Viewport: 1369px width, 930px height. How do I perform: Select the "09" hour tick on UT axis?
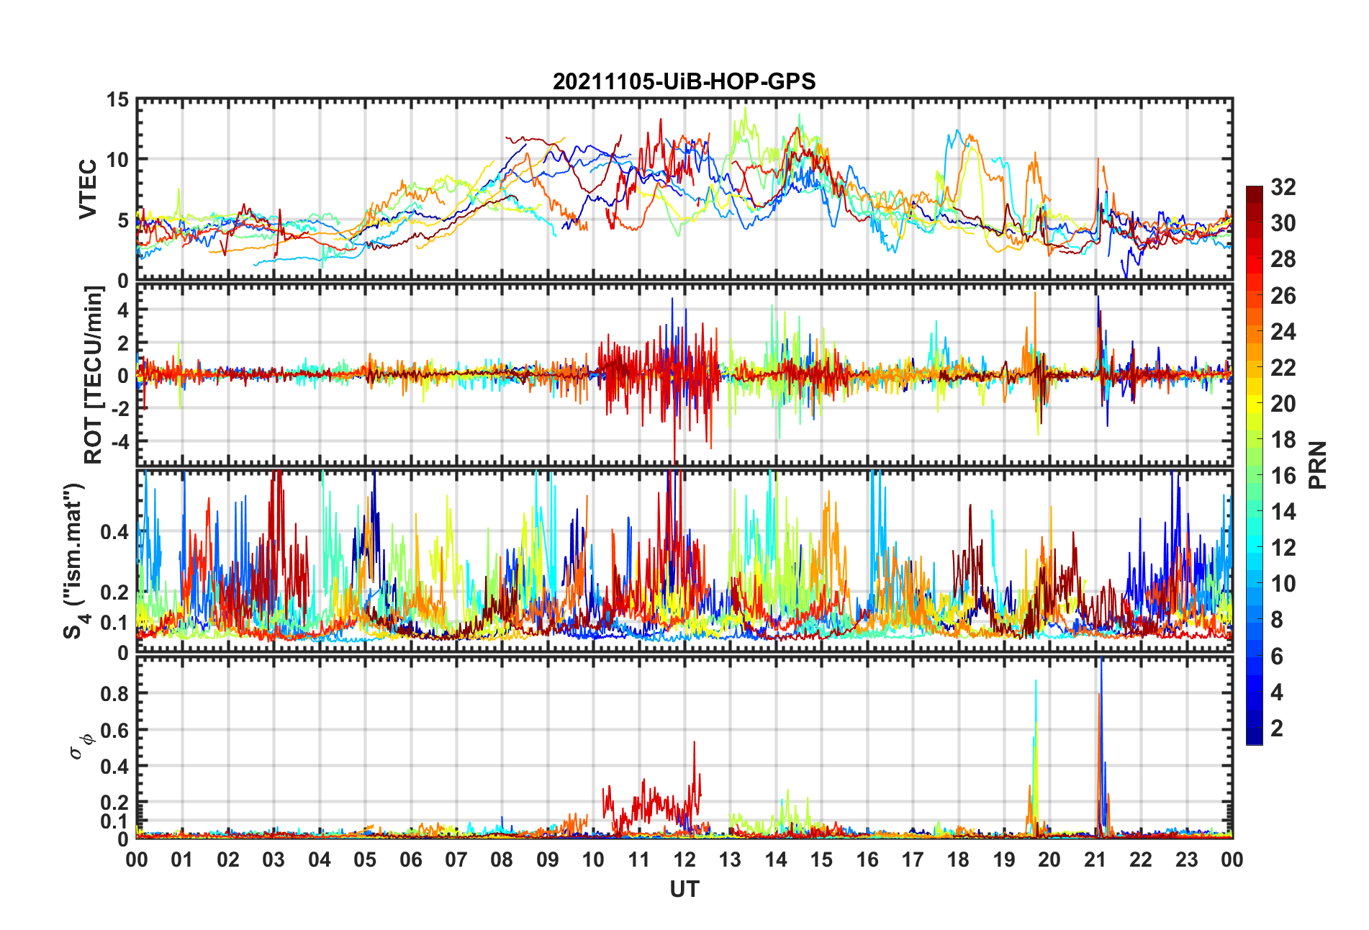(548, 859)
